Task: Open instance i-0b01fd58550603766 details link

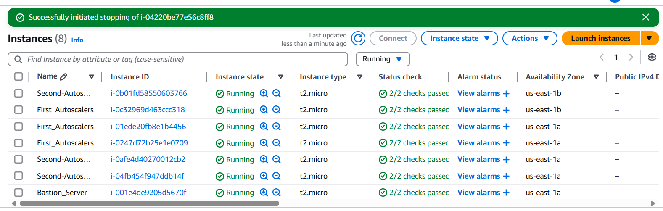Action: [x=149, y=93]
